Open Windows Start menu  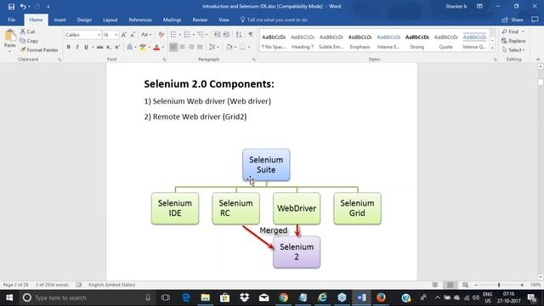9,297
